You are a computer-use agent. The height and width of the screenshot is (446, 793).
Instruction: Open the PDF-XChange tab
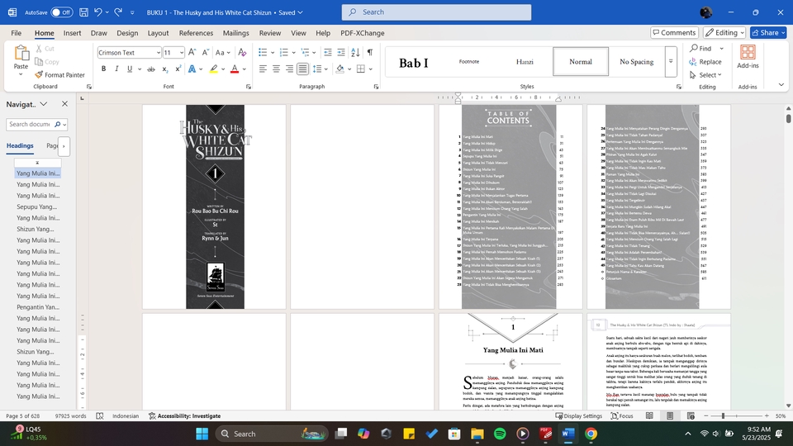point(362,33)
